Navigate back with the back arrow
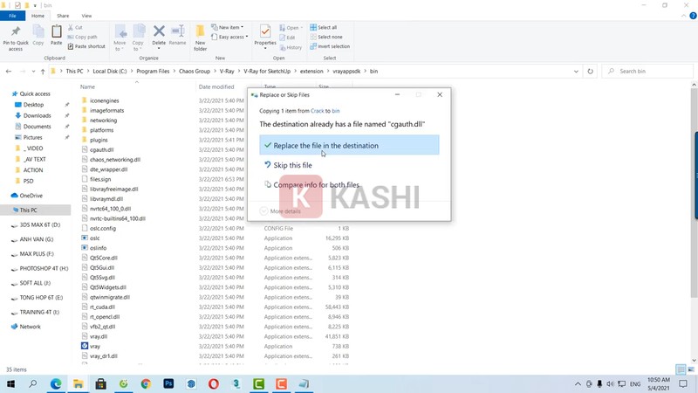698x393 pixels. point(9,72)
